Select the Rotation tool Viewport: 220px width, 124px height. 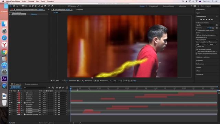21,6
